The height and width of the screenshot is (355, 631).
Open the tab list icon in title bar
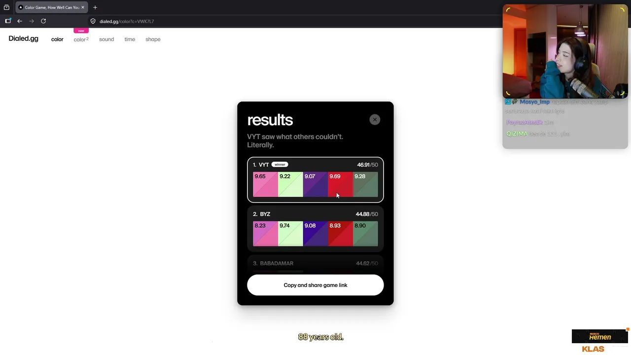click(6, 7)
